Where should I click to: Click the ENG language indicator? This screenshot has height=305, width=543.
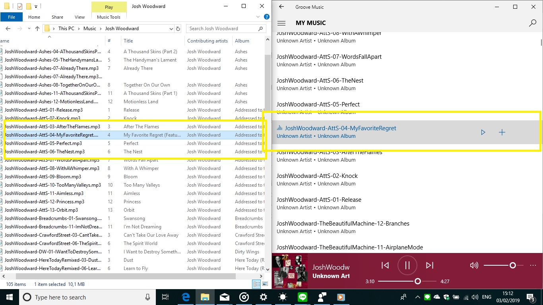pos(487,297)
